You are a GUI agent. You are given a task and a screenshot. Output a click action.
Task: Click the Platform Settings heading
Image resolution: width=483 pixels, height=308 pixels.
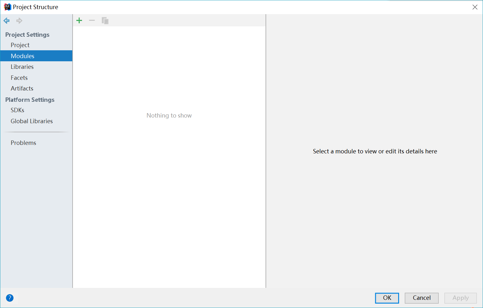pyautogui.click(x=30, y=100)
